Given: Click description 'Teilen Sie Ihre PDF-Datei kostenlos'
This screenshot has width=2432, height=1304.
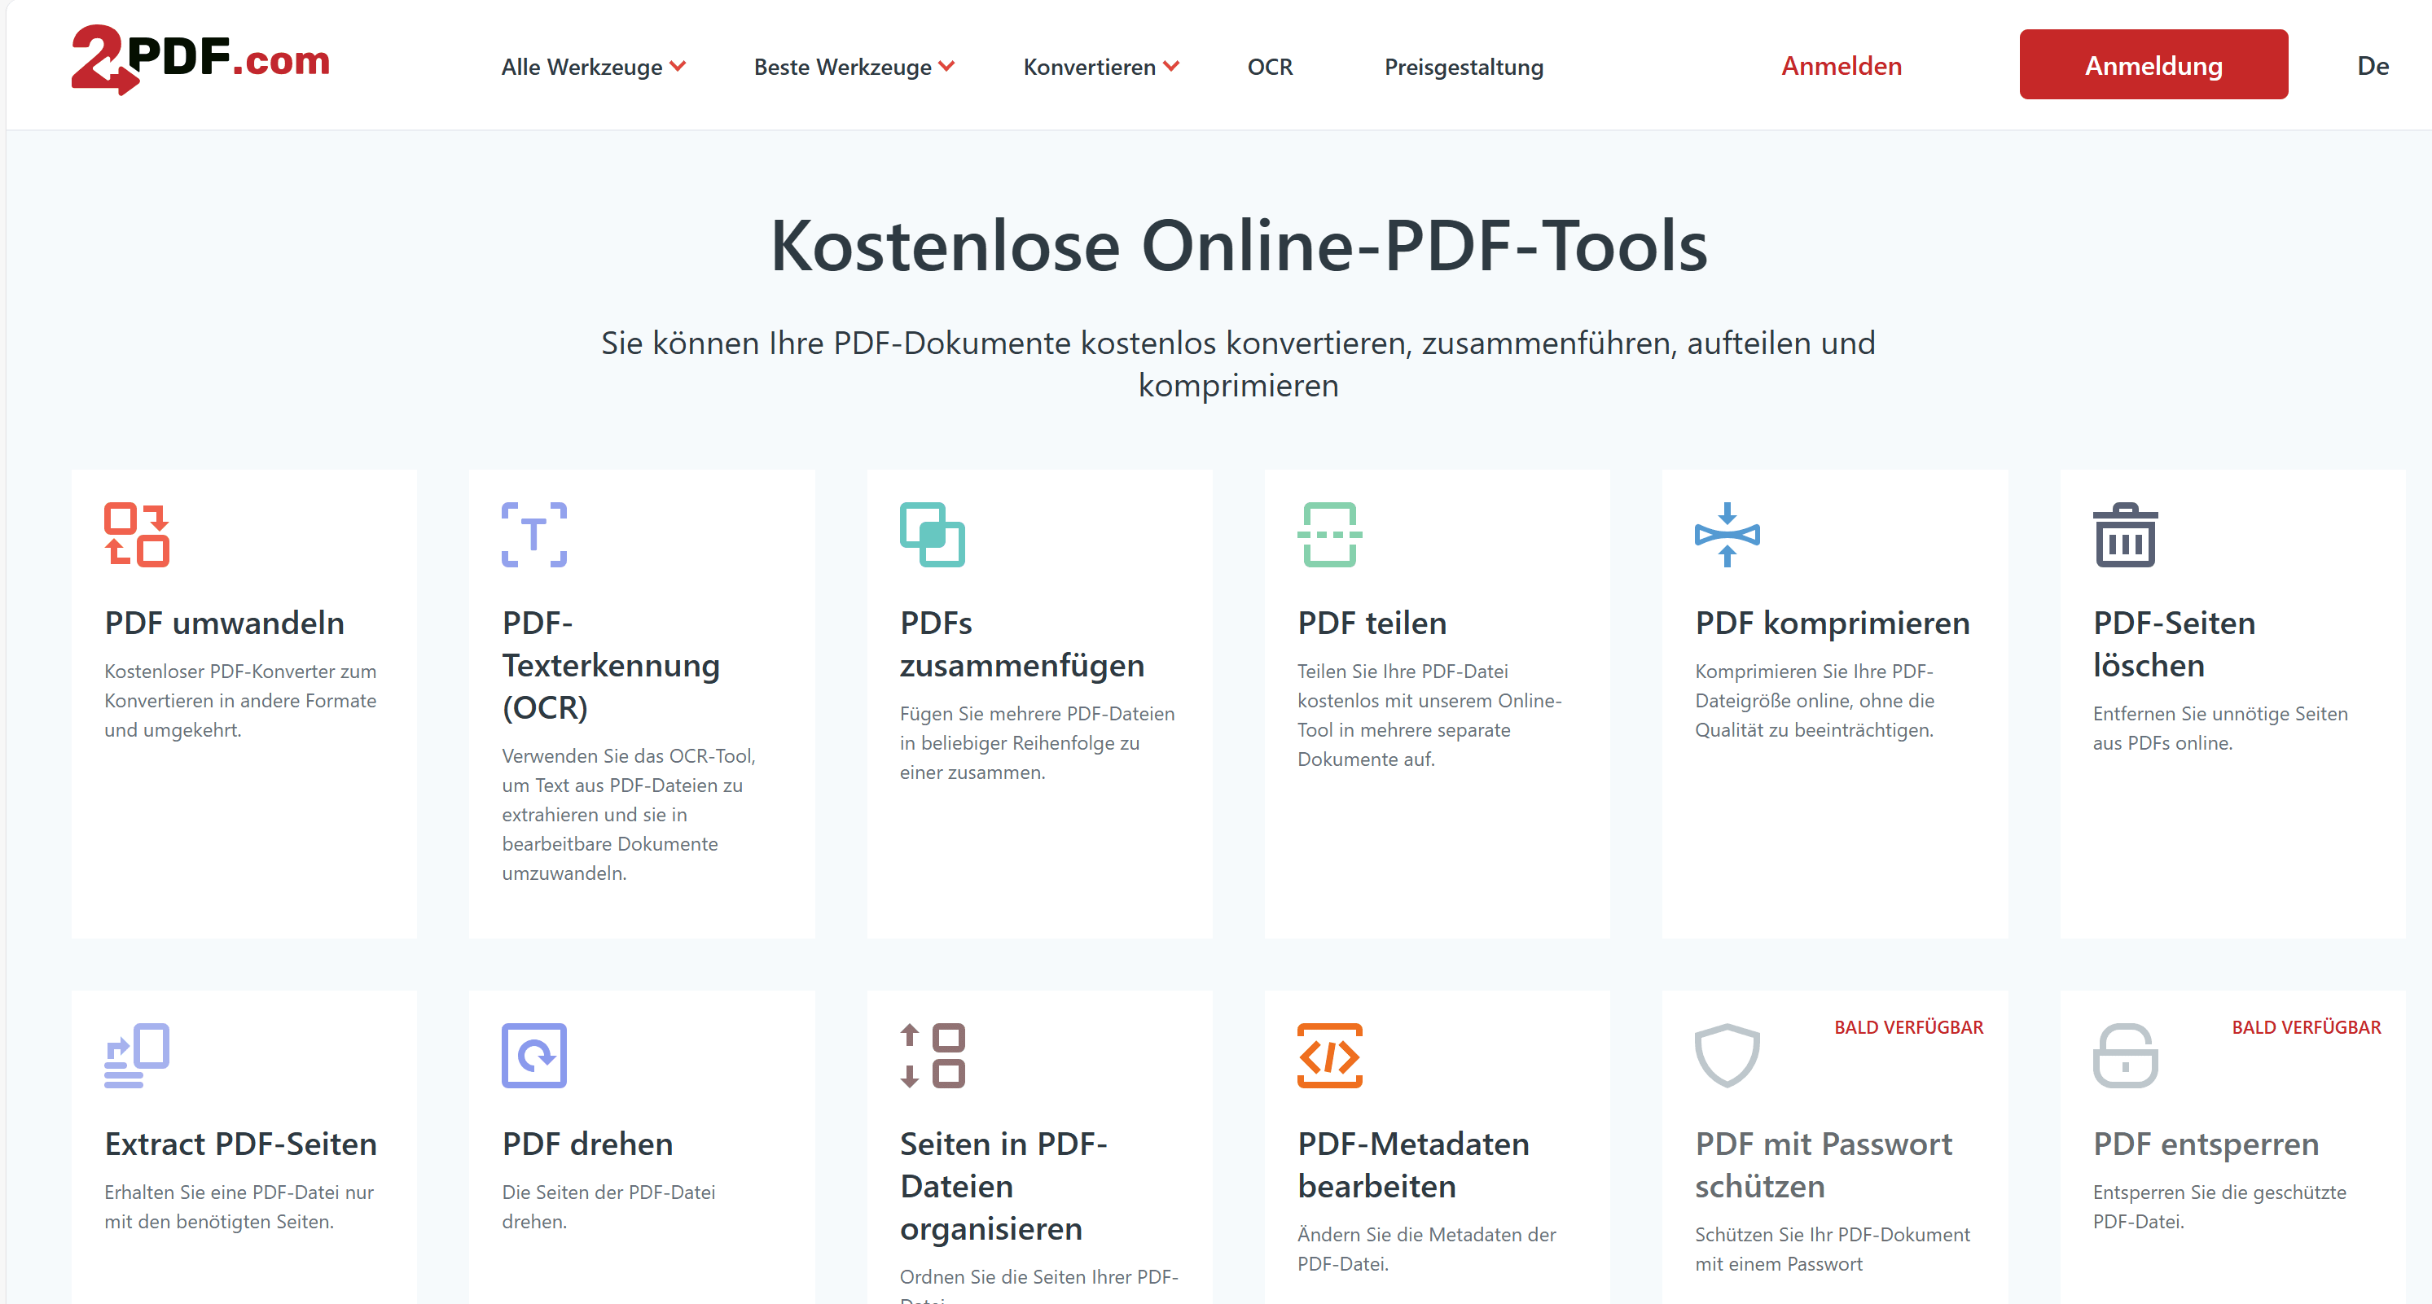Looking at the screenshot, I should click(x=1429, y=715).
